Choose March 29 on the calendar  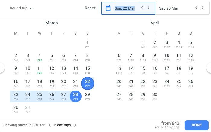88,96
